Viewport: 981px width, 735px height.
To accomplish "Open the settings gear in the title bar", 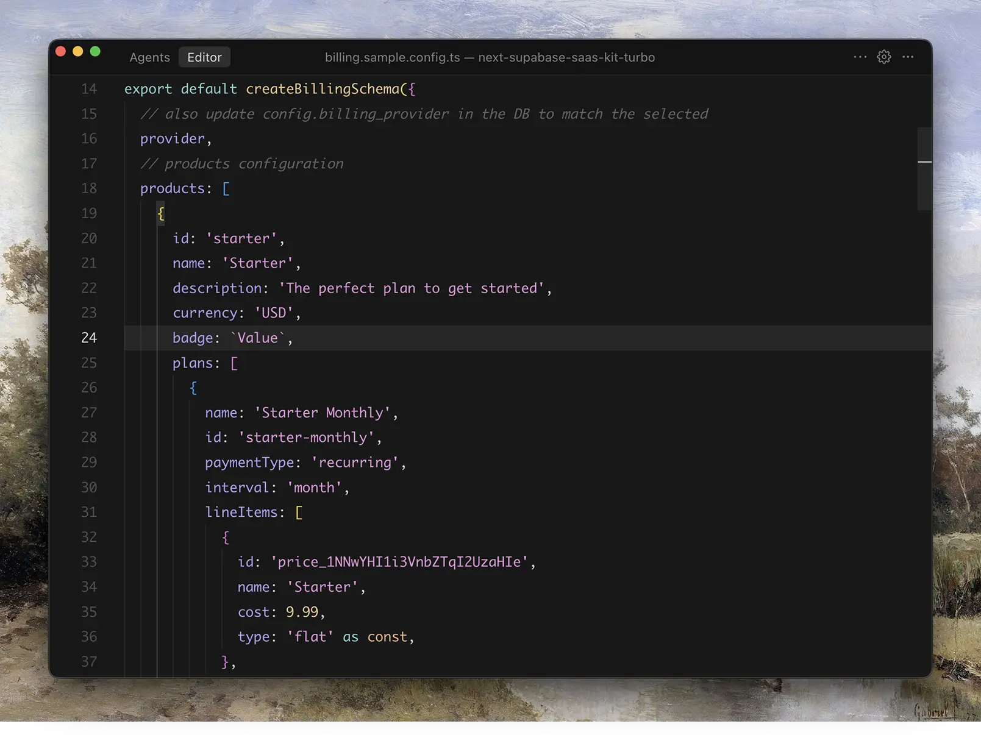I will [883, 57].
